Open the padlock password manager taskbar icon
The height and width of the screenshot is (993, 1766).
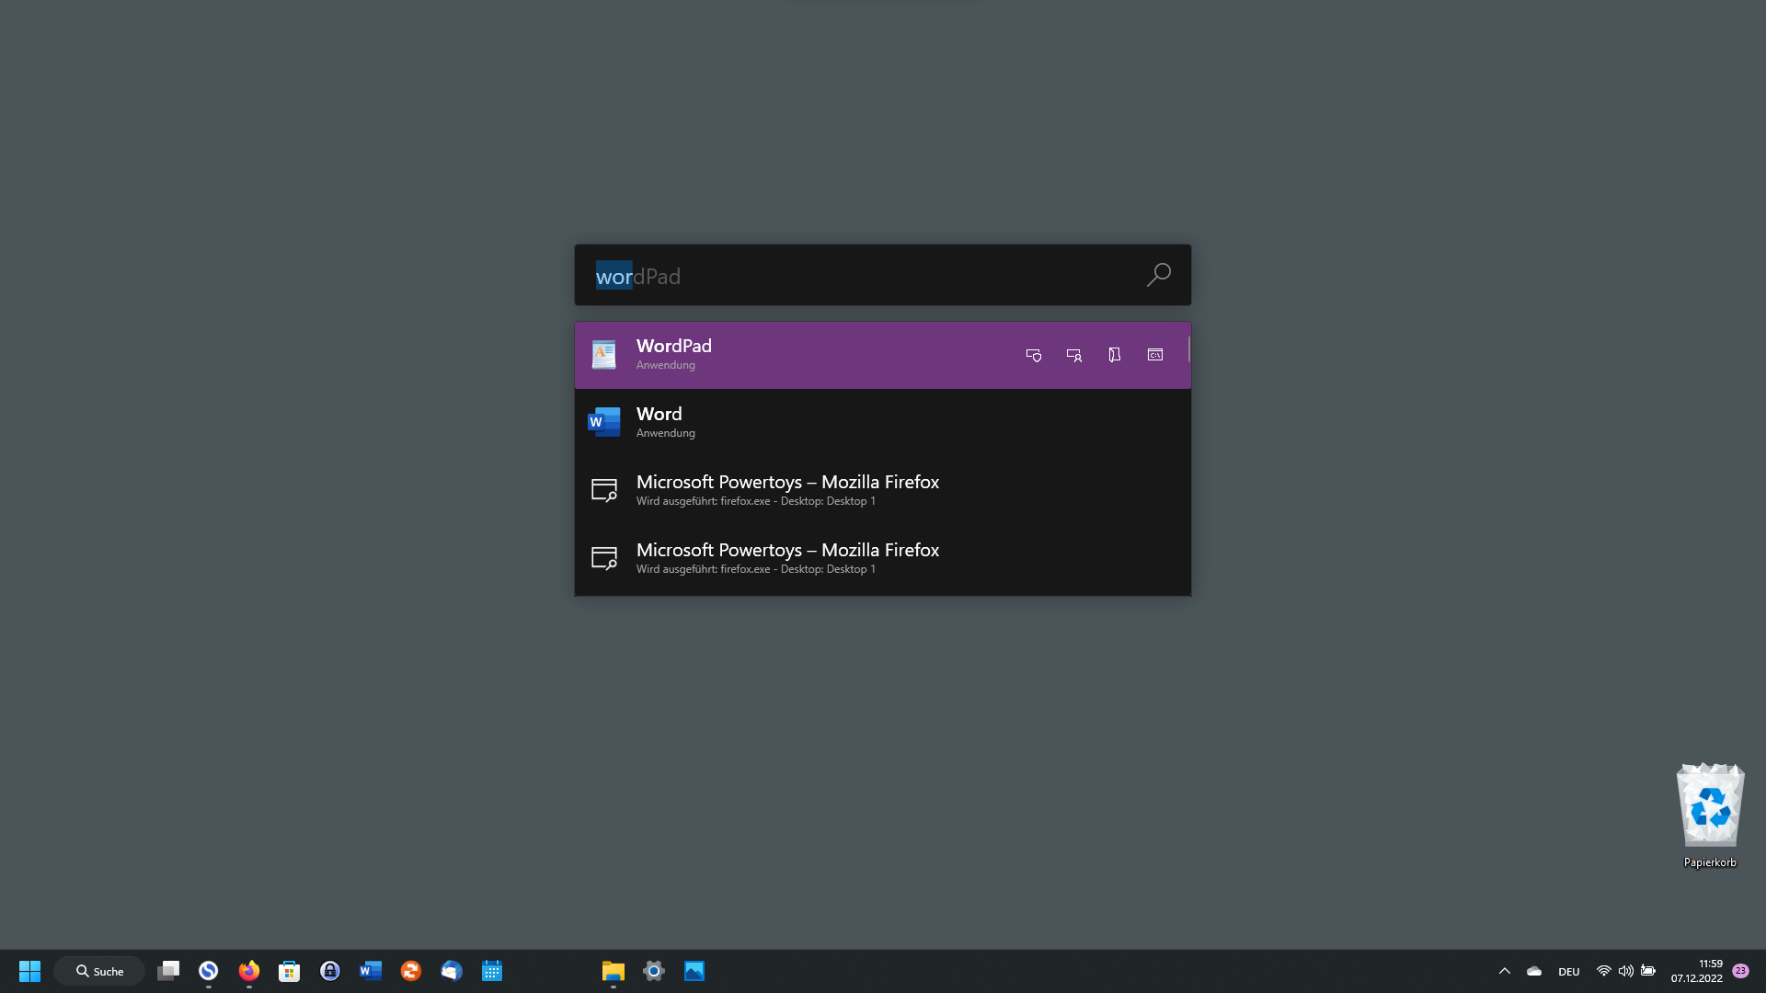click(330, 971)
